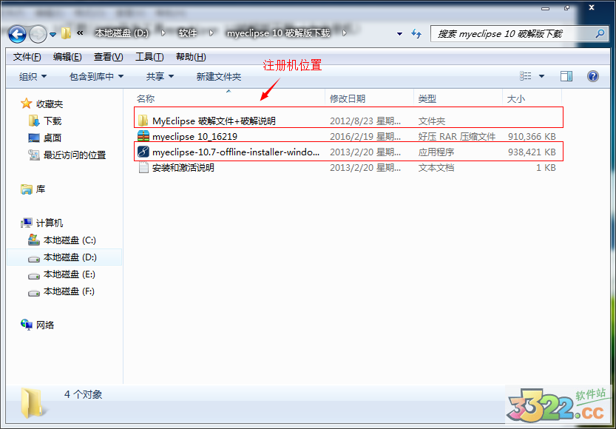Open the 共享 dropdown
This screenshot has width=616, height=429.
(160, 77)
